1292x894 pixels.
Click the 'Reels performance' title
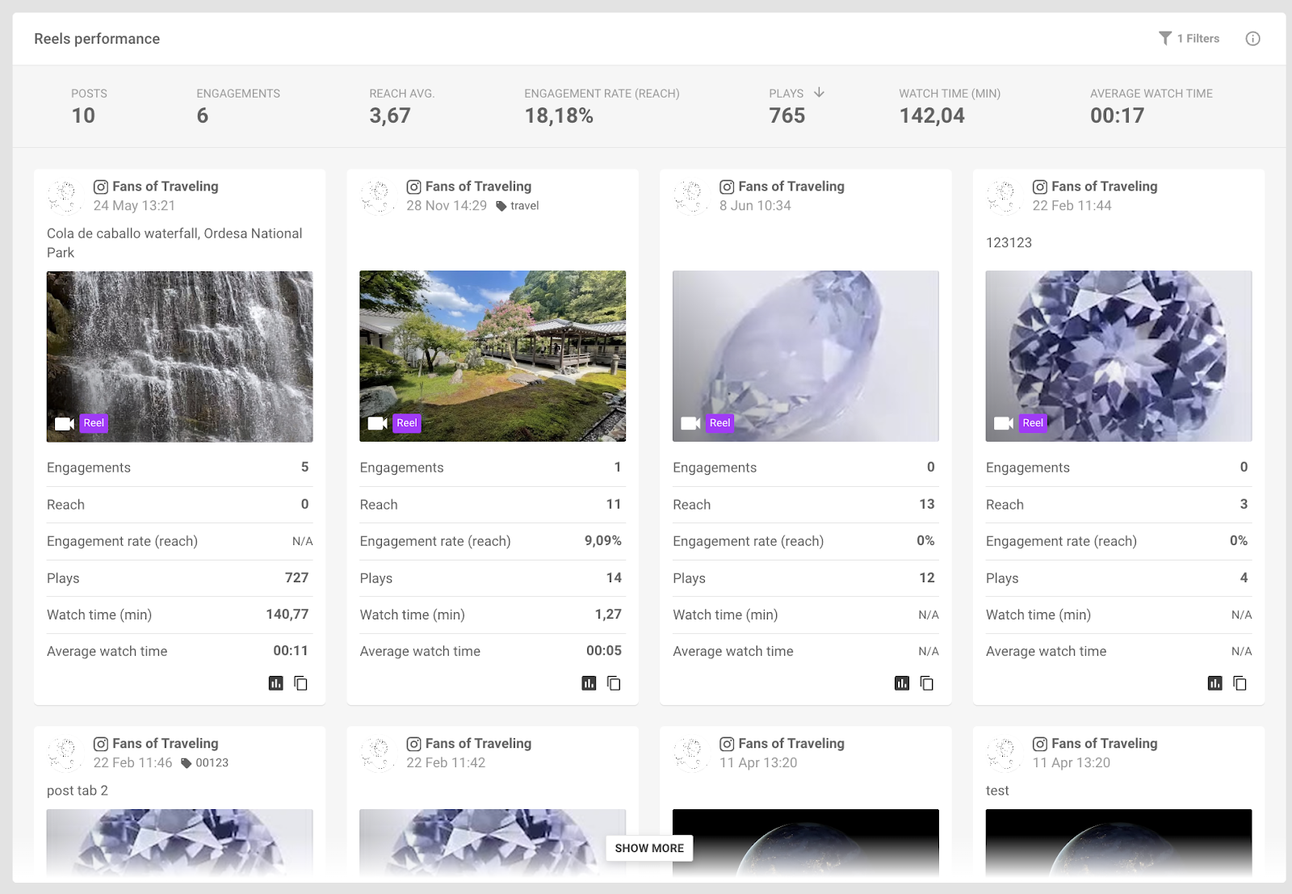coord(97,39)
